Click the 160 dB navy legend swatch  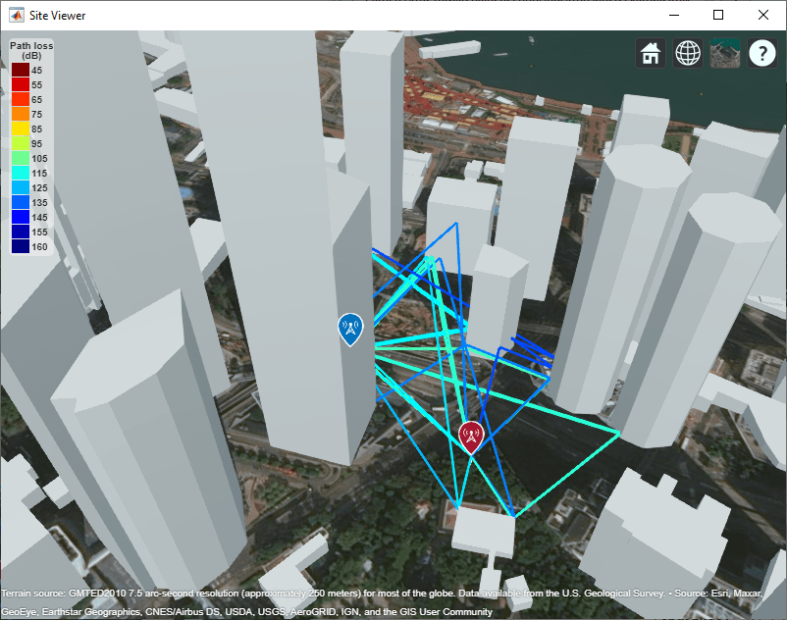[21, 246]
